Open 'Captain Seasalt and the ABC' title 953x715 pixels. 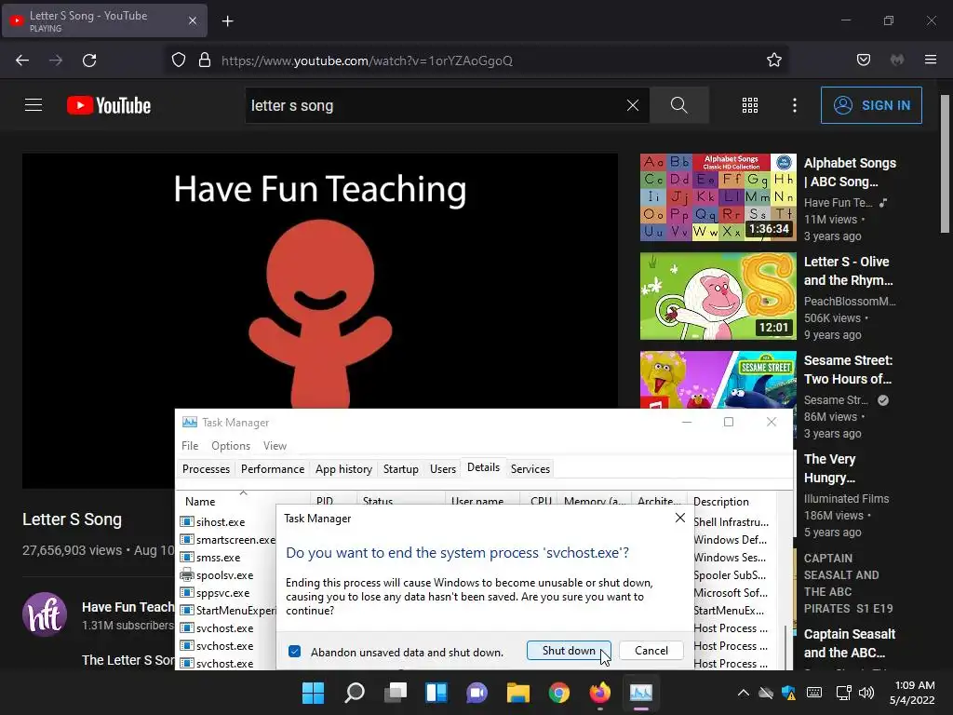point(849,643)
